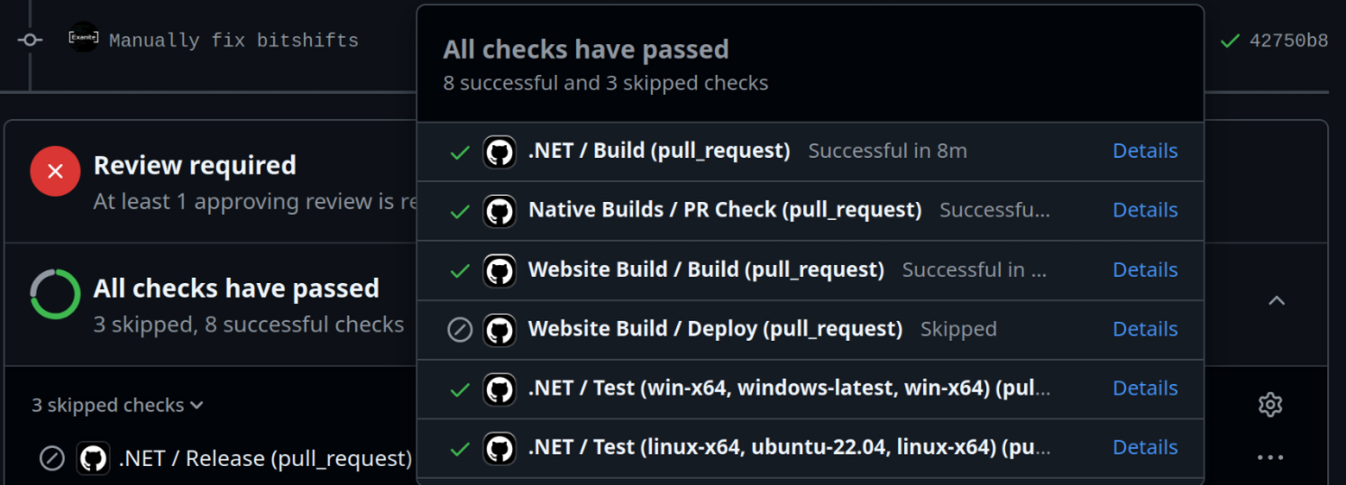Click Review required heading

coord(195,165)
